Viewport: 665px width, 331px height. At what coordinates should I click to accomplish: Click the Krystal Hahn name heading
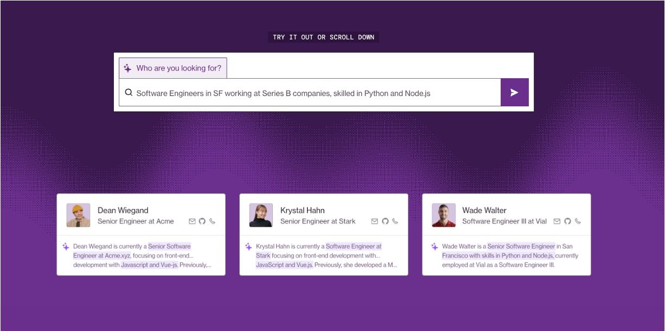302,211
